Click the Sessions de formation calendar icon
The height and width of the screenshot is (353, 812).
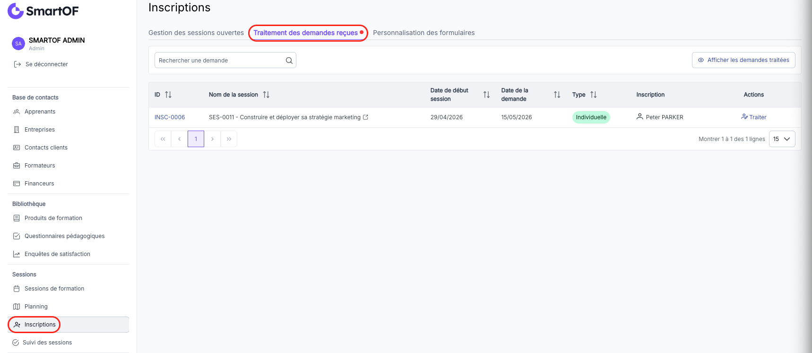[17, 289]
